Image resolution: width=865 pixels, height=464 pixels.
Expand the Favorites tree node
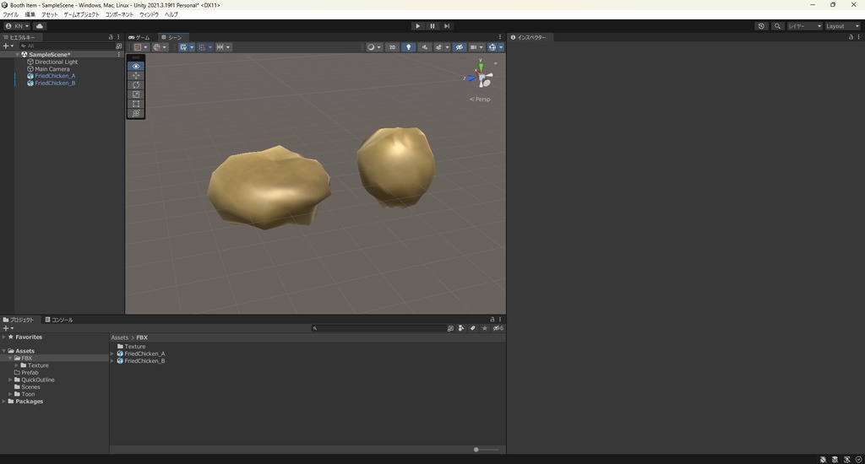[x=4, y=337]
